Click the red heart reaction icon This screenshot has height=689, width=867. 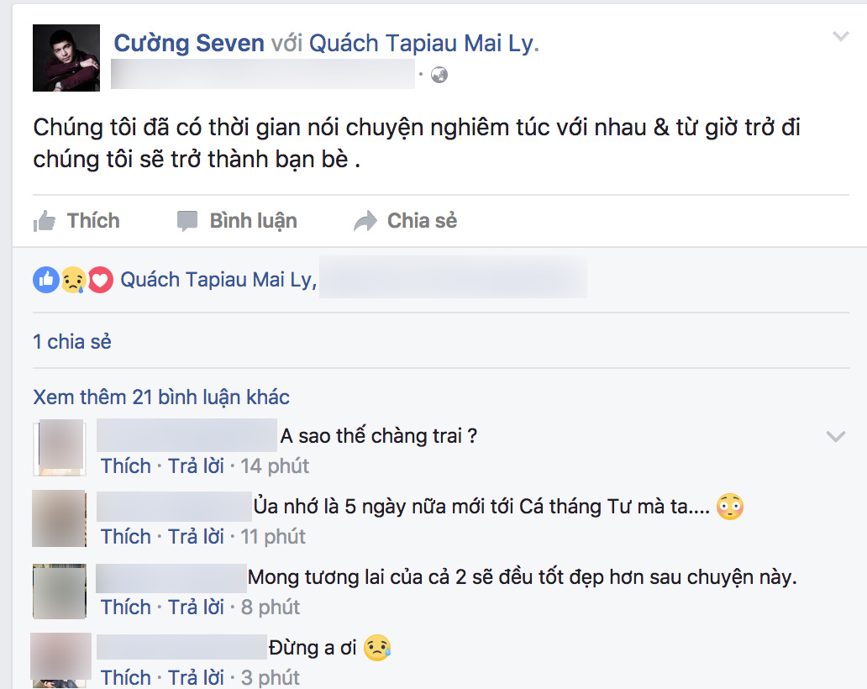point(100,280)
